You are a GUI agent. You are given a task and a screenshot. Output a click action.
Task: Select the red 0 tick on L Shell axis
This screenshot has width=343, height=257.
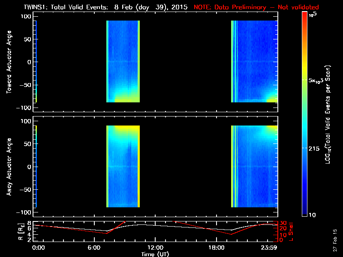(282, 240)
